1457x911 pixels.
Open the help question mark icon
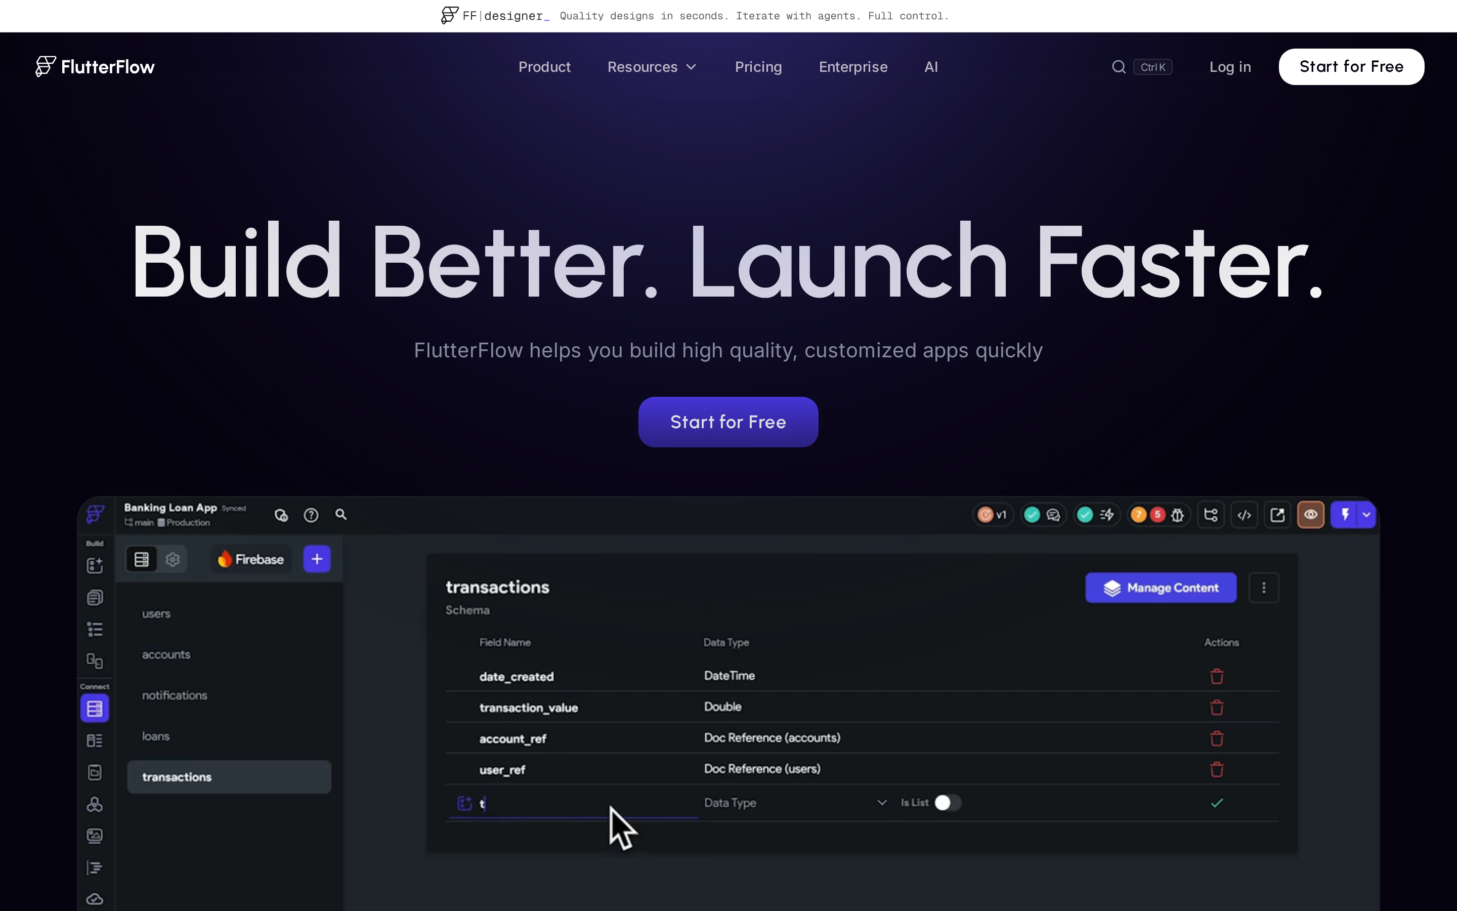(x=311, y=515)
